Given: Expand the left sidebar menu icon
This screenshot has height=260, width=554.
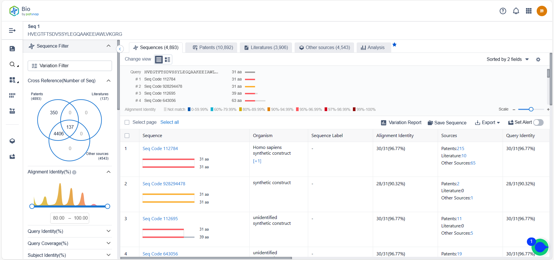Looking at the screenshot, I should tap(12, 31).
